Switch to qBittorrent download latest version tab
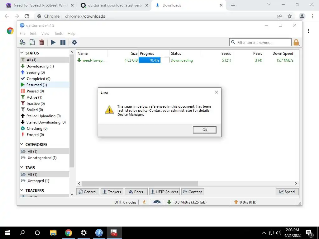This screenshot has width=319, height=239. point(115,5)
